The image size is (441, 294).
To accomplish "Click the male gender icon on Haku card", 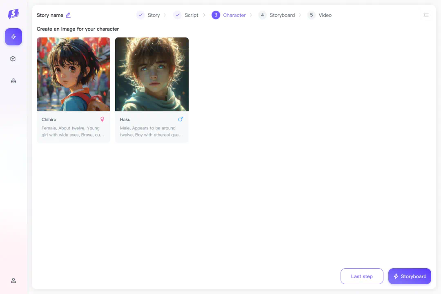I will click(x=180, y=119).
